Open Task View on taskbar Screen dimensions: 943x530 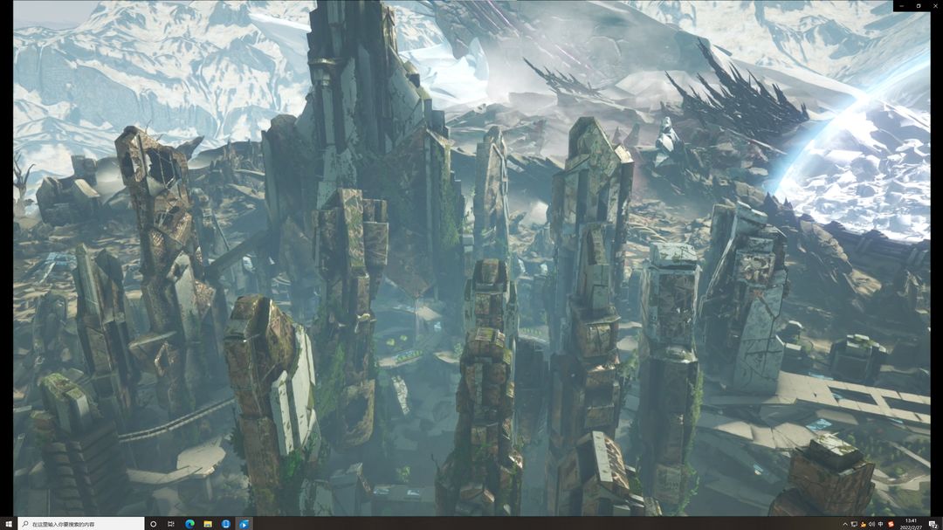point(171,524)
